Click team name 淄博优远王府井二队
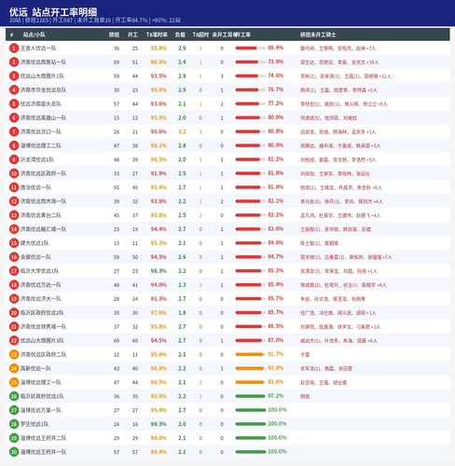This screenshot has height=466, width=455. 43,438
